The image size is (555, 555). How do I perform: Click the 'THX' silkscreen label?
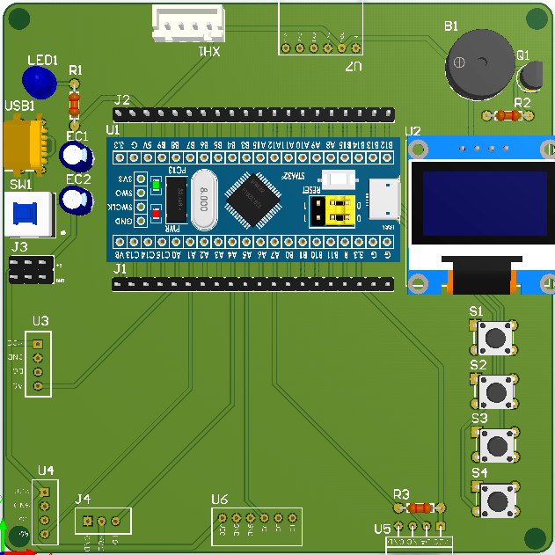coord(209,52)
